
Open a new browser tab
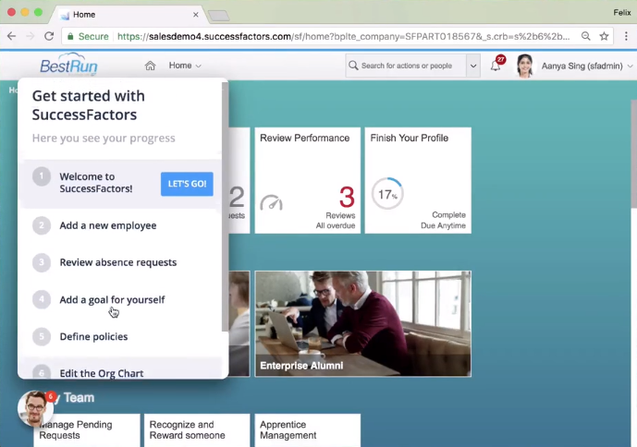coord(218,16)
